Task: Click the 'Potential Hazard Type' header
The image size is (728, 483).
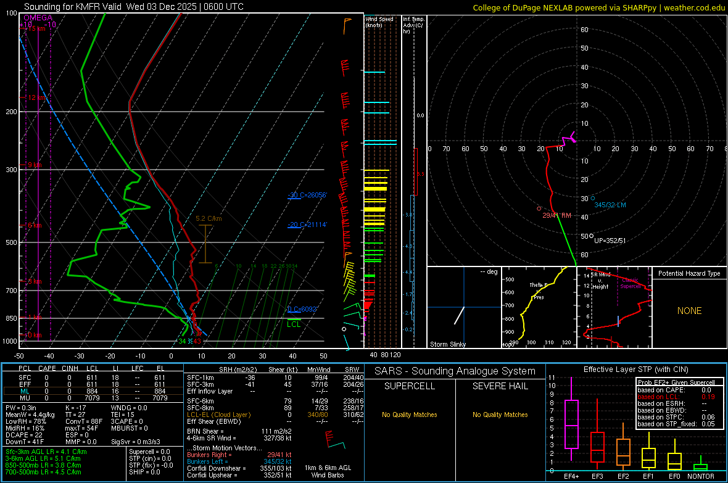Action: pyautogui.click(x=689, y=273)
